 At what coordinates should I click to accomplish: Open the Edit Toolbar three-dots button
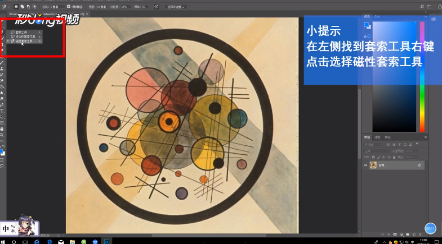coord(2,141)
